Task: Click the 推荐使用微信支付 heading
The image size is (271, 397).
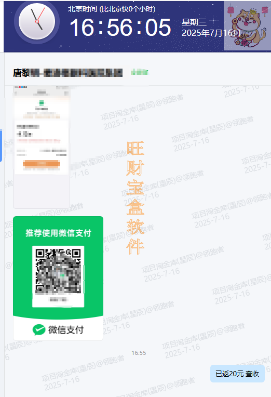Action: (59, 233)
